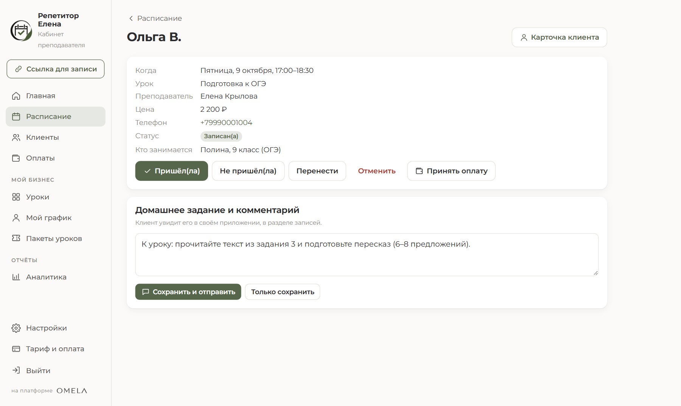This screenshot has height=406, width=681.
Task: Go back via Расписание breadcrumb link
Action: pos(155,19)
